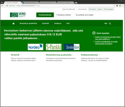Click the arrow after Kilometrikorvaus ja päiväraha
Screen dimensions: 125x107
73,55
